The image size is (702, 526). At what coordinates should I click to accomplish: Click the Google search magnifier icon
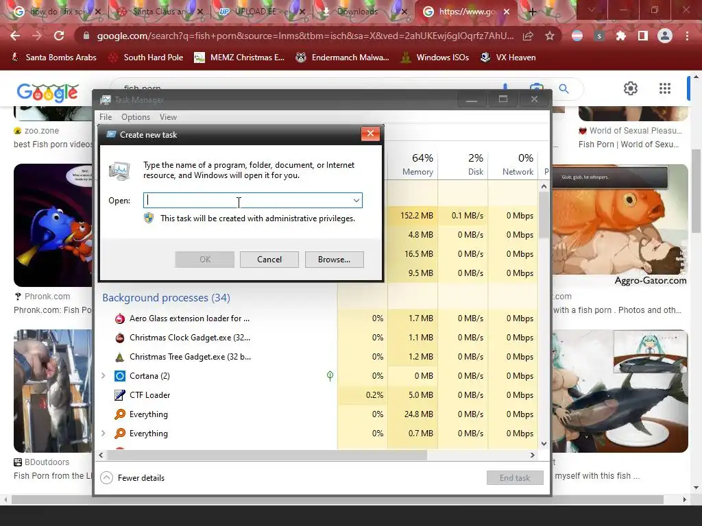pyautogui.click(x=564, y=88)
